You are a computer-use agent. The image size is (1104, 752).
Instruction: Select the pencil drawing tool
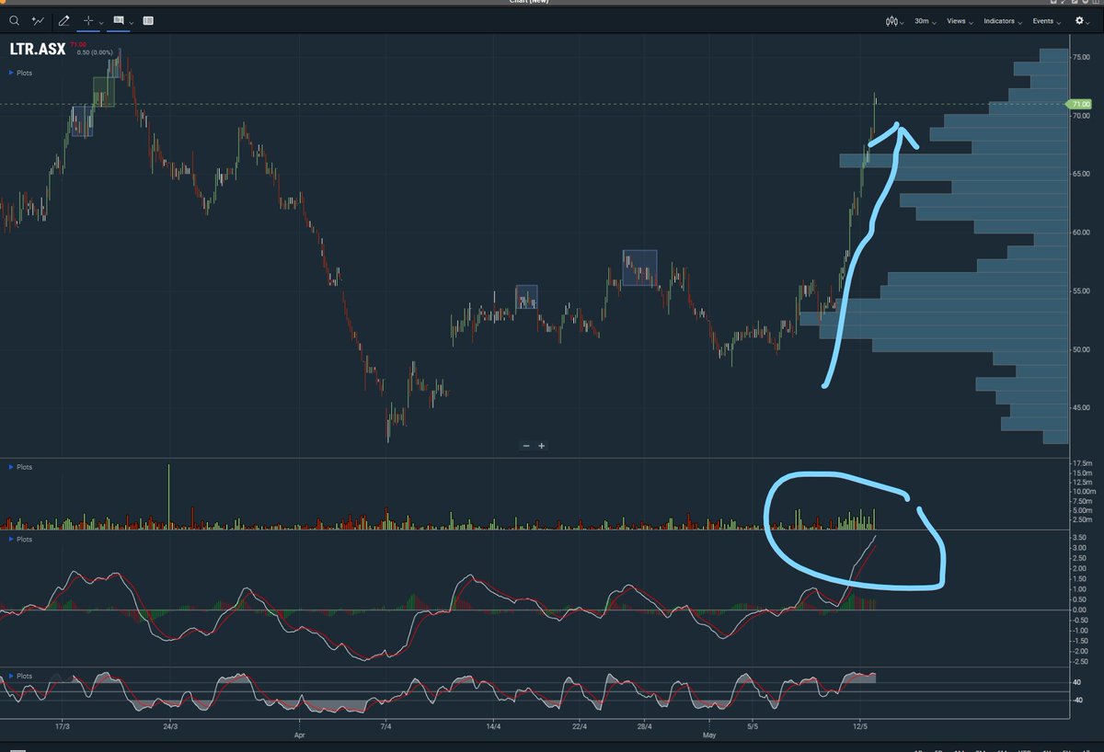[63, 19]
